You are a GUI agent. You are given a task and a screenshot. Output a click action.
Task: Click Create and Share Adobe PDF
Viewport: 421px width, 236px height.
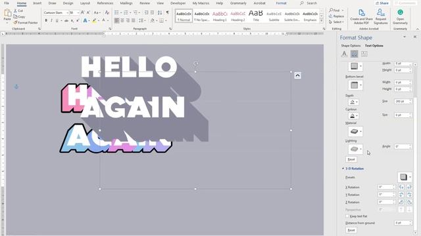[361, 16]
